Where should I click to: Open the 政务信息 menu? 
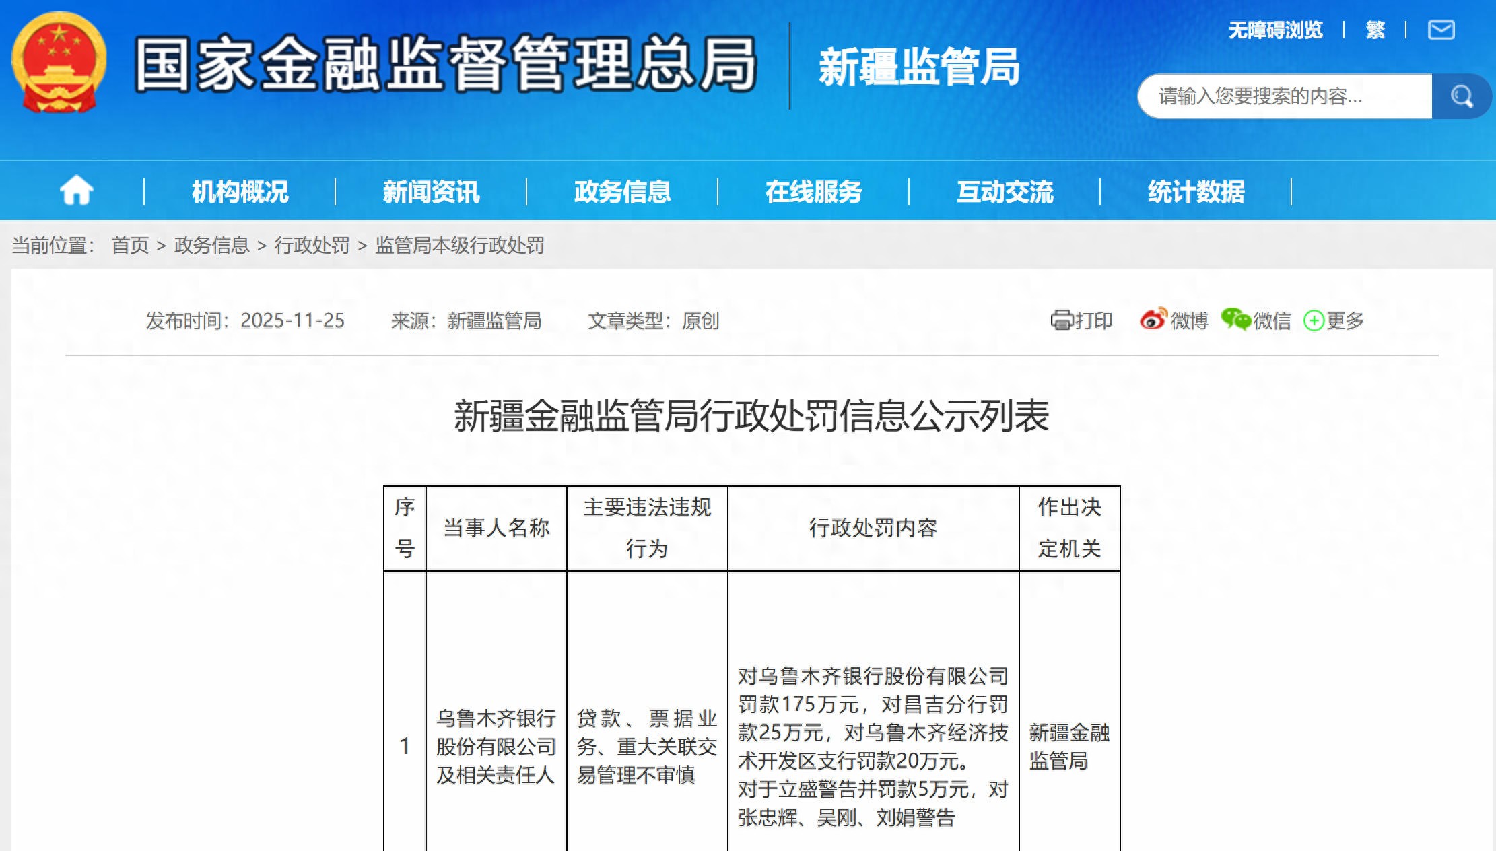point(622,192)
